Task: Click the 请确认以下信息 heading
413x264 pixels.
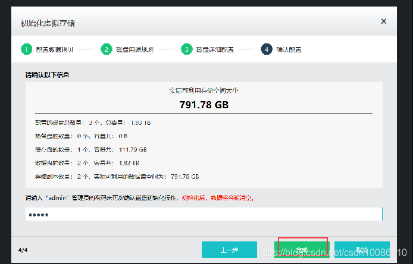Action: coord(47,75)
